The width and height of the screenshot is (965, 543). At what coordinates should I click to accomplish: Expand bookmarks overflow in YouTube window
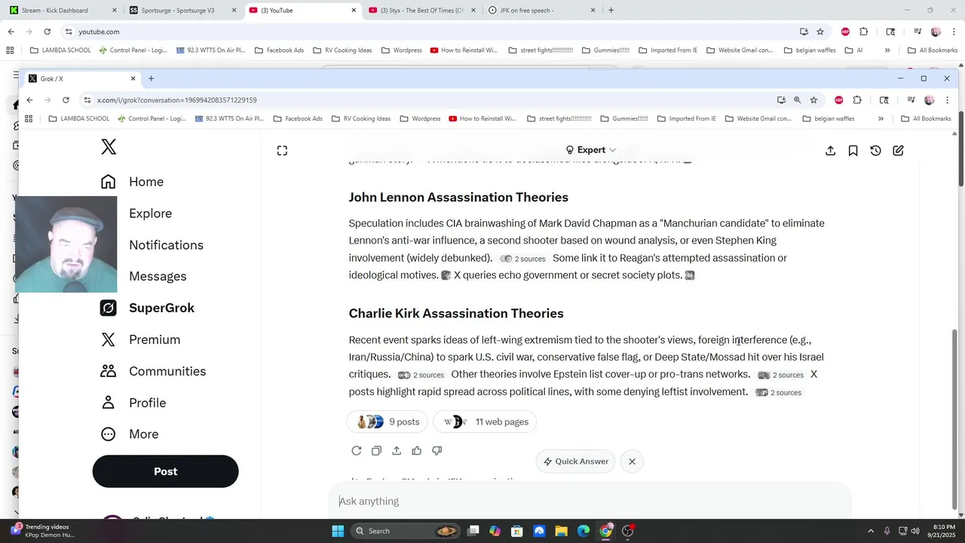(887, 51)
